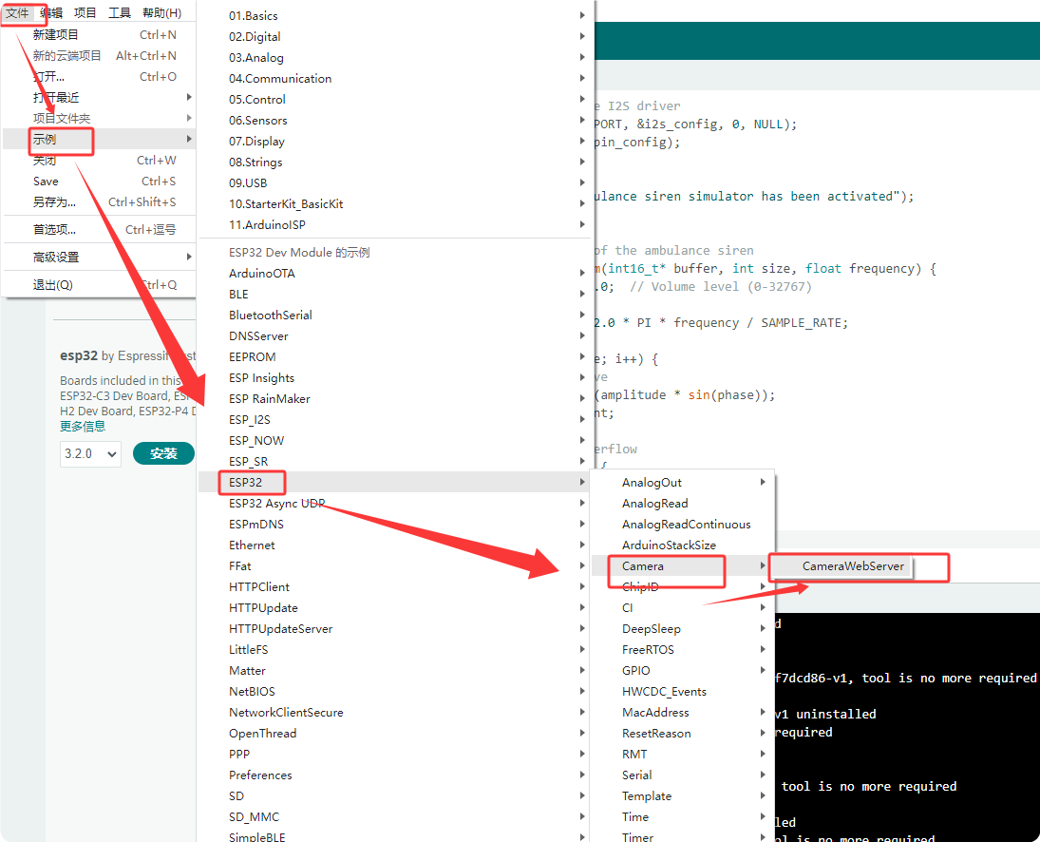This screenshot has width=1040, height=842.
Task: Open AnalogOut example submenu
Action: coord(682,483)
